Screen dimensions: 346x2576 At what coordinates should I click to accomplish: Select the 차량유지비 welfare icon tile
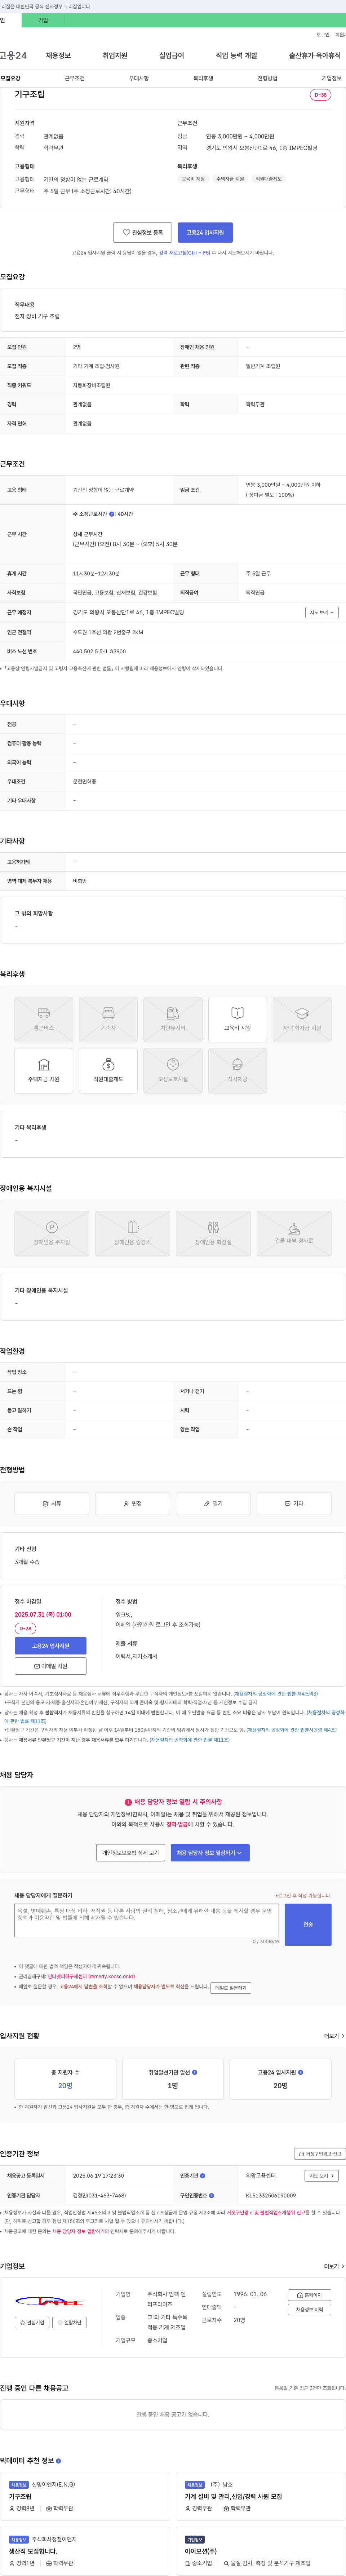[x=173, y=1019]
